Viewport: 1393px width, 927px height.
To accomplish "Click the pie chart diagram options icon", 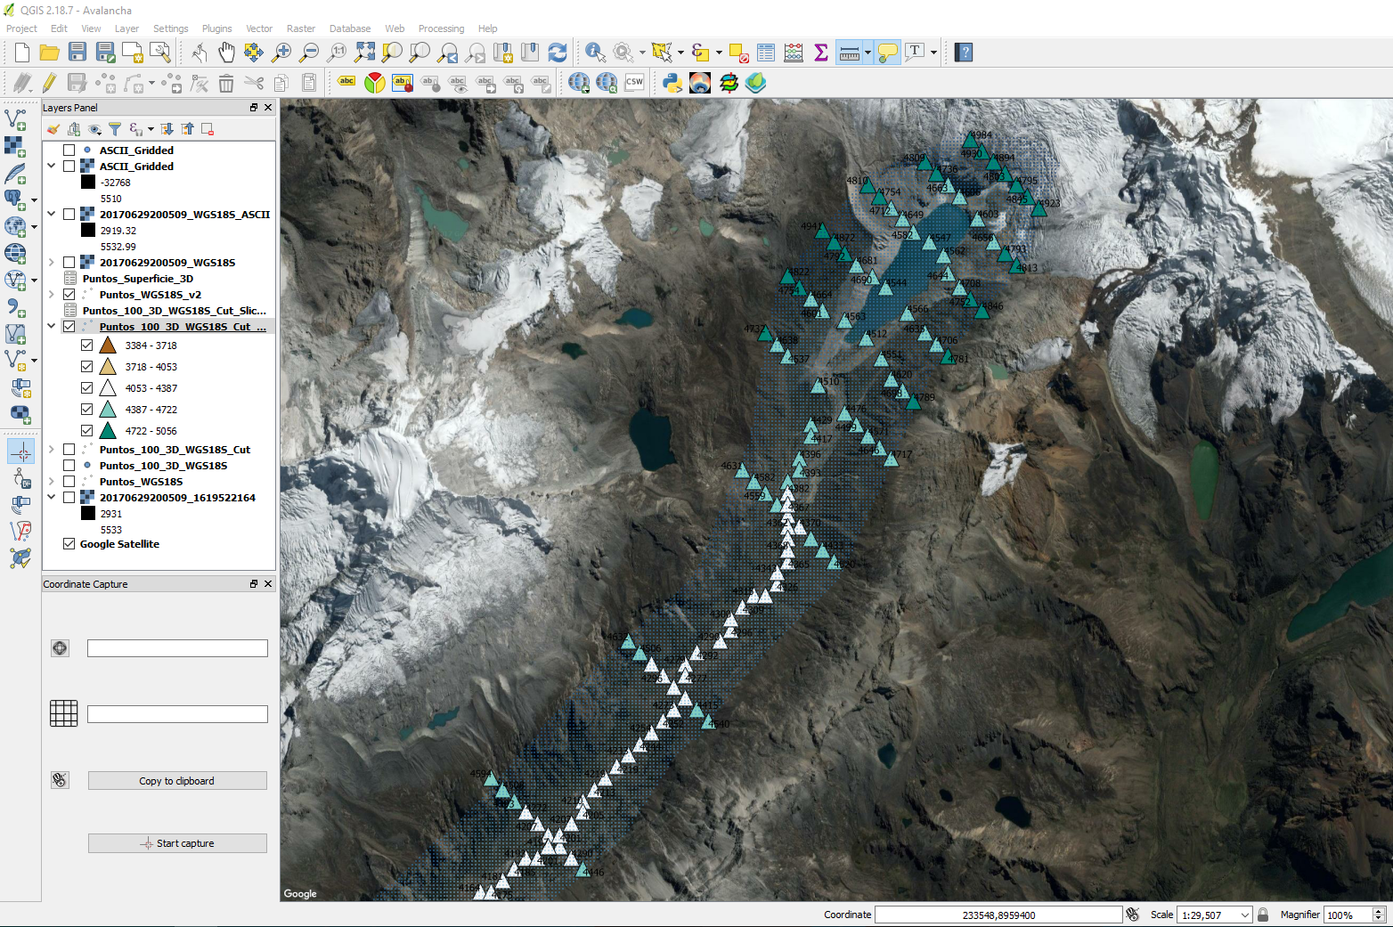I will click(375, 83).
